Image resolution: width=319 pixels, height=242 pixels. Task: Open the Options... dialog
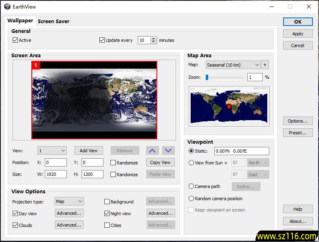tap(298, 121)
